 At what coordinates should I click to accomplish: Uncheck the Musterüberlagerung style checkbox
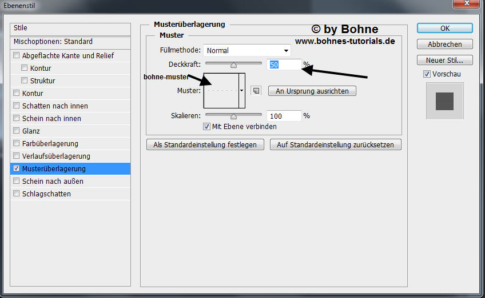click(17, 169)
